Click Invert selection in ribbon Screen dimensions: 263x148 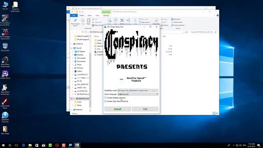pyautogui.click(x=178, y=25)
